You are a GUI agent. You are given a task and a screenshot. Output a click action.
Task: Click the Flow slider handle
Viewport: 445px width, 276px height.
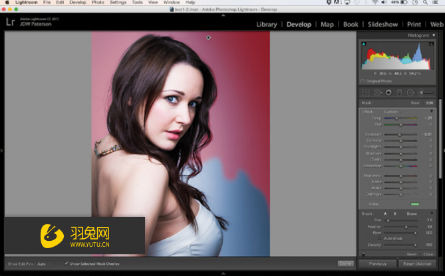415,233
